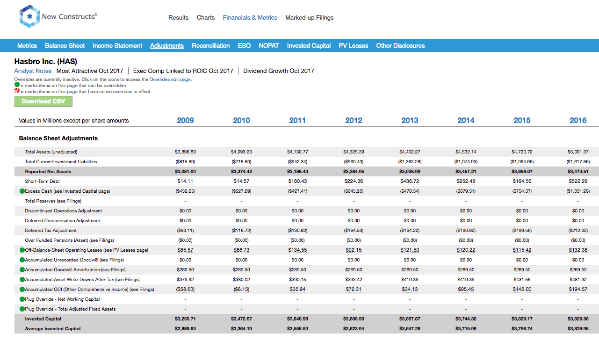Click 2013 Total Current/Investment Liabilities value ($1,363.28)
599x341 pixels.
coord(410,162)
